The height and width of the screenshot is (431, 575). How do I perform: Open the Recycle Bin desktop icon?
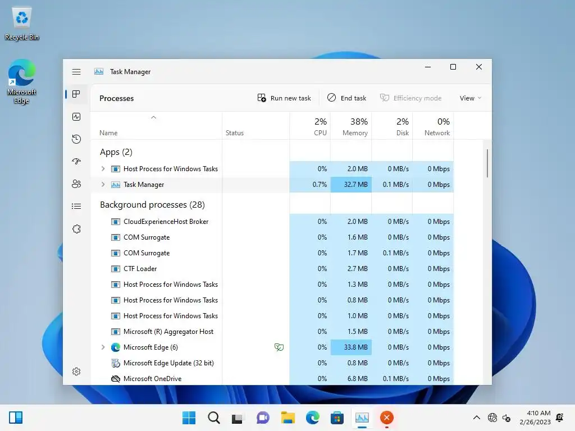(x=22, y=24)
